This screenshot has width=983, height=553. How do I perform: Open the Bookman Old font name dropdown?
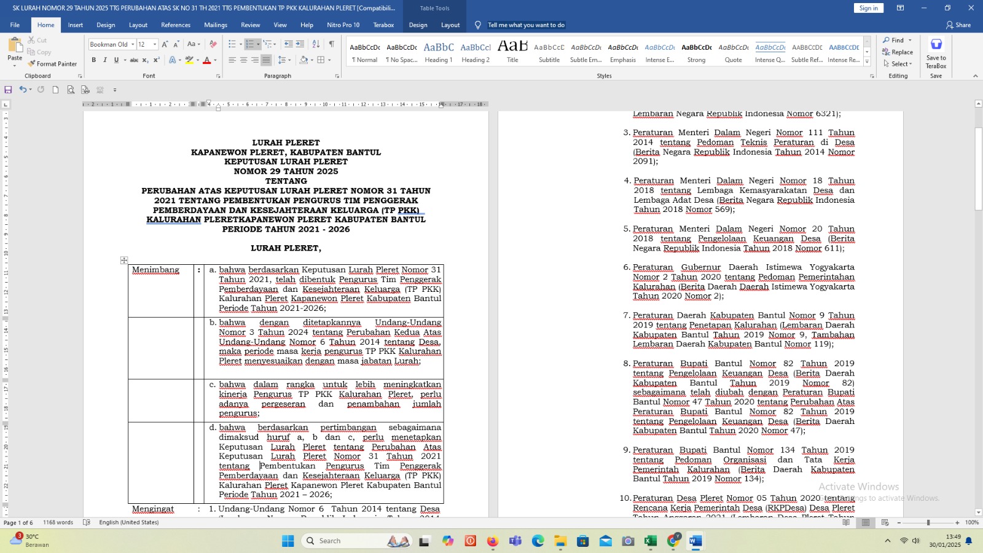(x=133, y=44)
